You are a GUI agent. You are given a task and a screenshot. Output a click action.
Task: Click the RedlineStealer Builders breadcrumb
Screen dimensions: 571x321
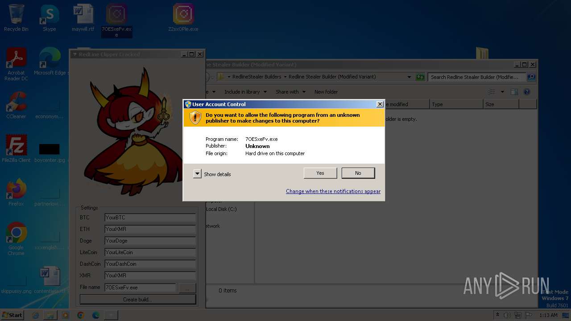[257, 77]
